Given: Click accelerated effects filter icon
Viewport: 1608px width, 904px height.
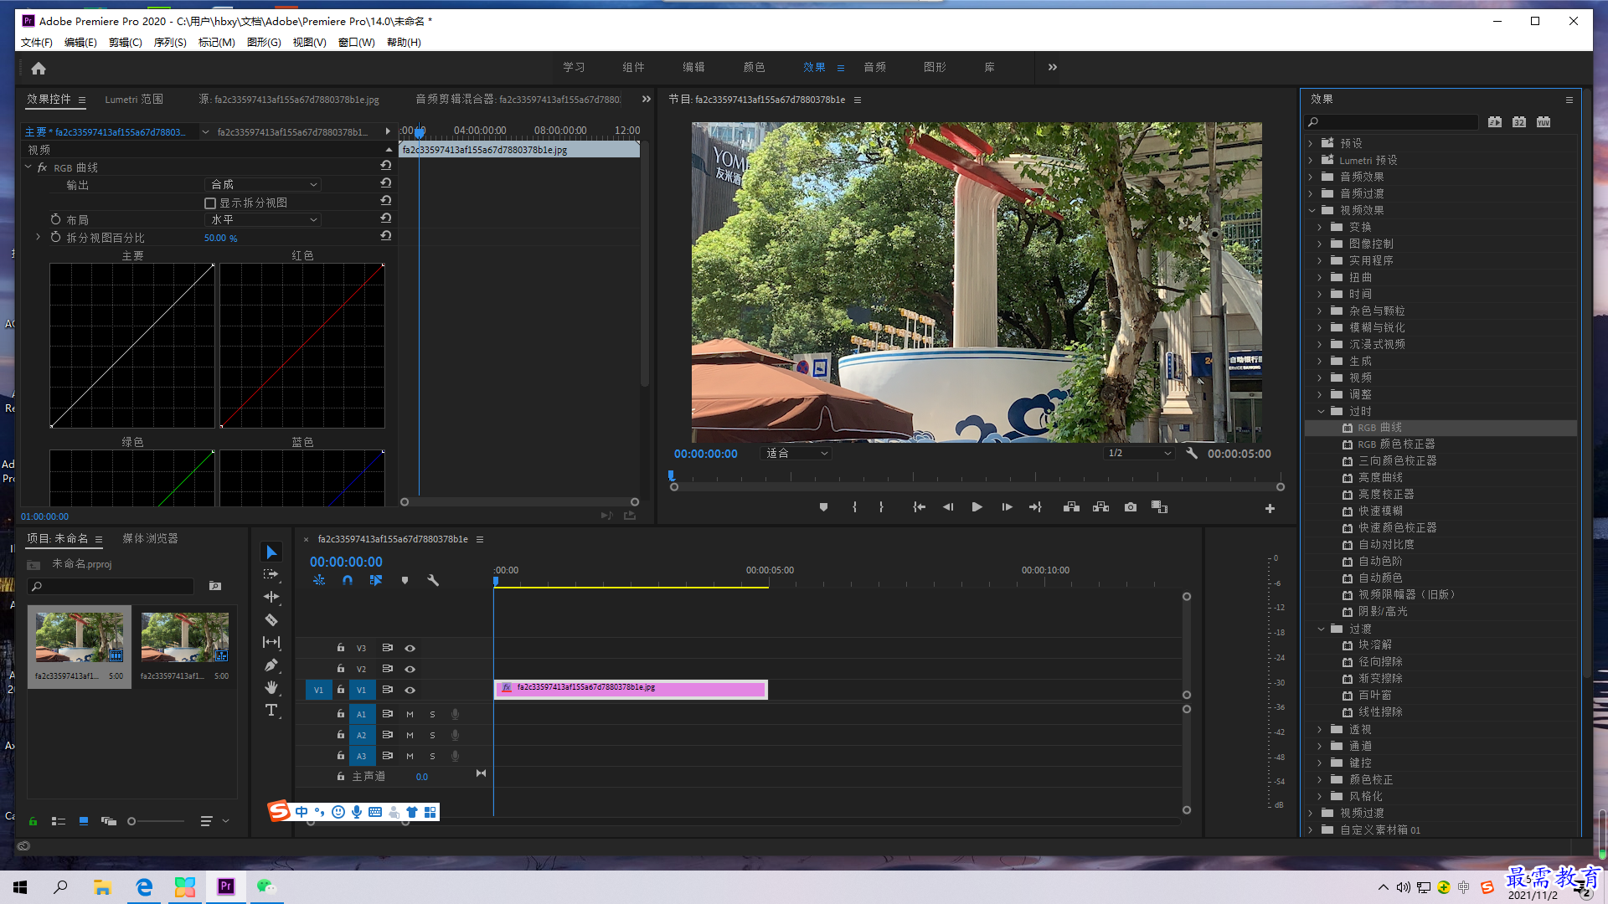Looking at the screenshot, I should 1495,122.
